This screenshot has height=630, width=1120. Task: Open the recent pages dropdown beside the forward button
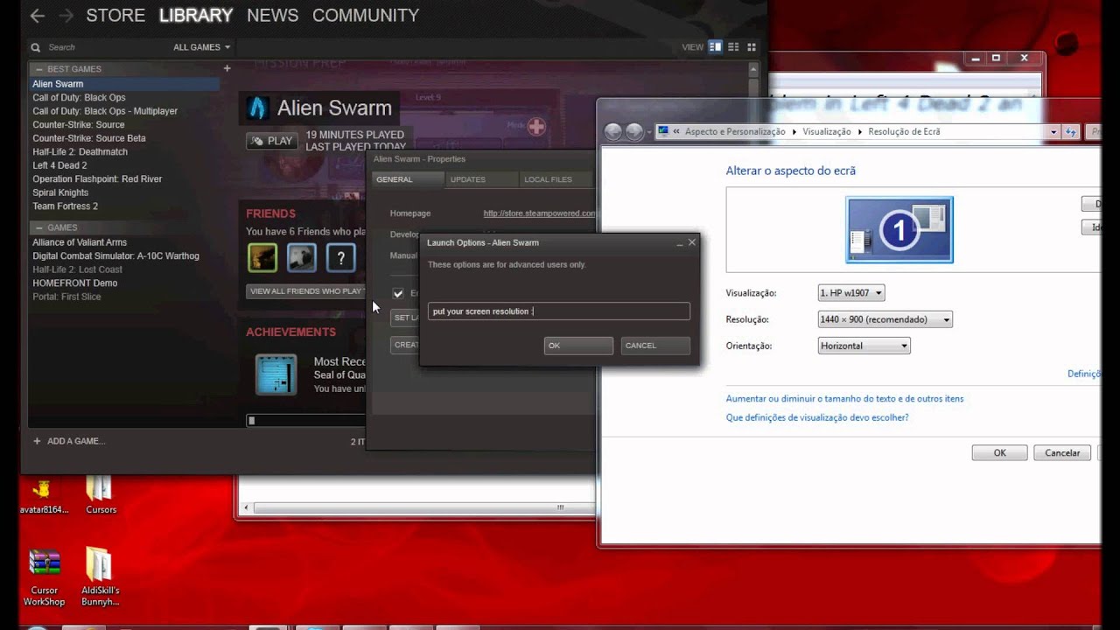649,132
